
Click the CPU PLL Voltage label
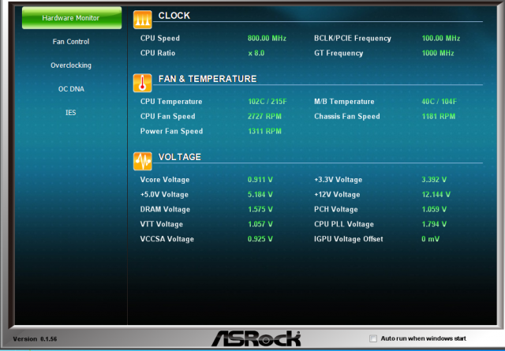(344, 224)
